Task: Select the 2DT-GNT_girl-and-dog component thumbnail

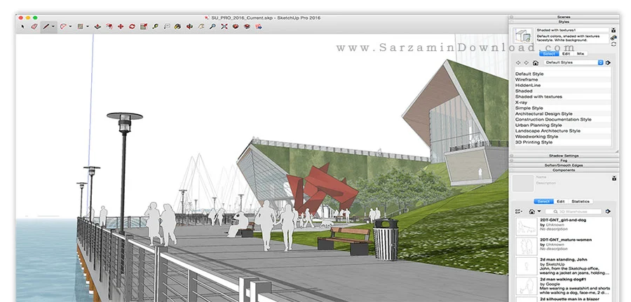Action: [527, 227]
